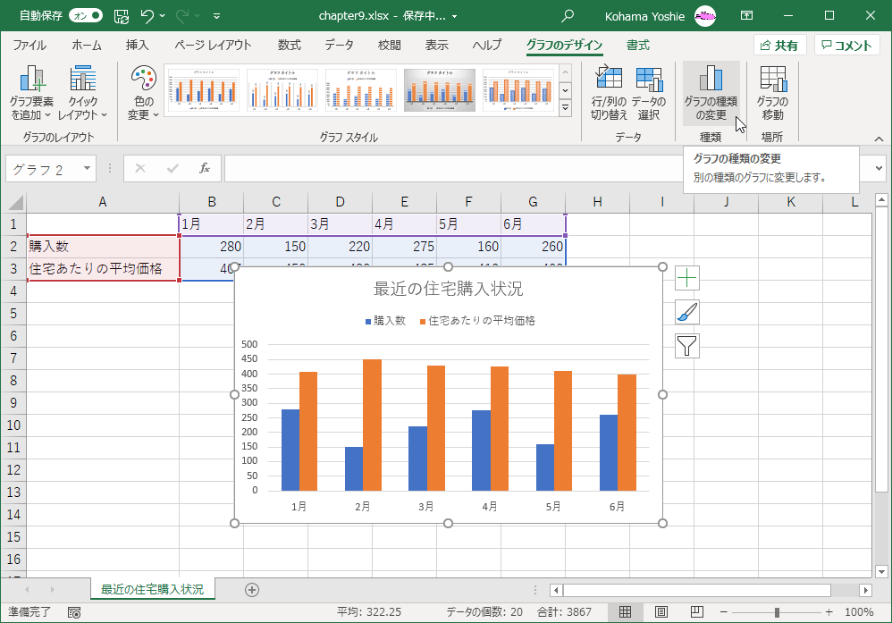This screenshot has height=623, width=892.
Task: Select column H header
Action: tap(597, 202)
